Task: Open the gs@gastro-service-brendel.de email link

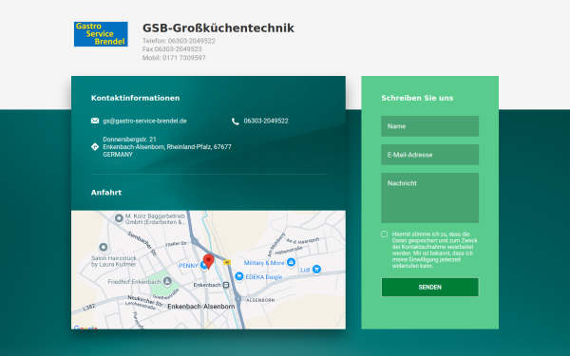Action: click(x=144, y=121)
